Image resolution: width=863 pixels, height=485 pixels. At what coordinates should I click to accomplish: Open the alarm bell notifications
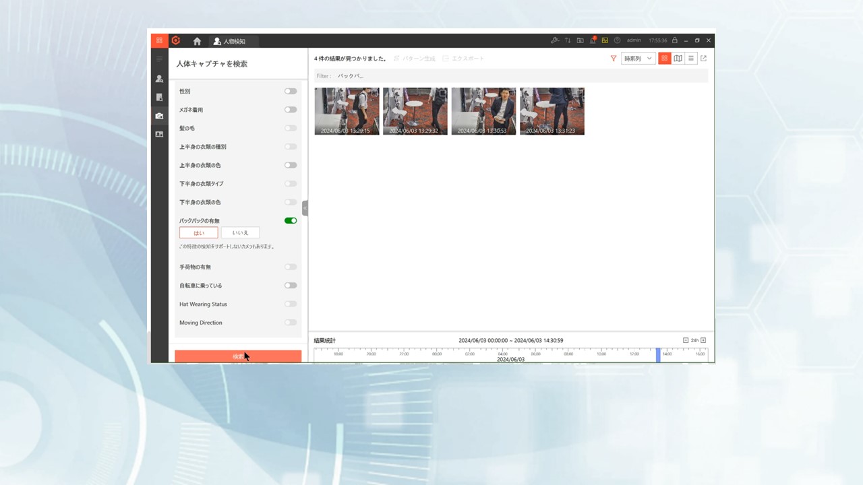tap(593, 40)
